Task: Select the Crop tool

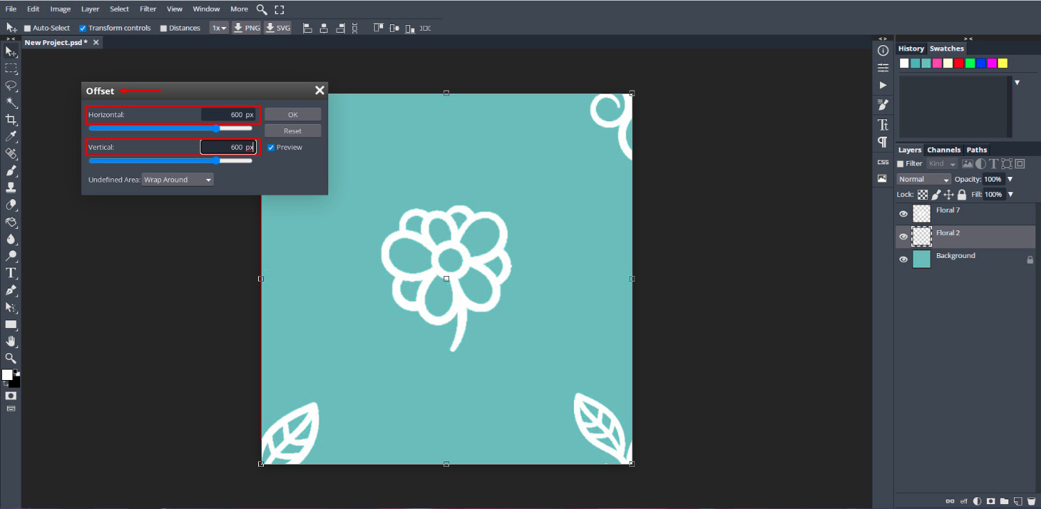Action: (11, 119)
